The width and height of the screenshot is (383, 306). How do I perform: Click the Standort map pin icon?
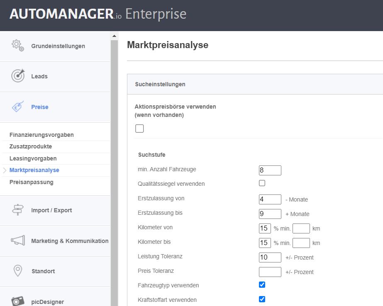pos(18,271)
